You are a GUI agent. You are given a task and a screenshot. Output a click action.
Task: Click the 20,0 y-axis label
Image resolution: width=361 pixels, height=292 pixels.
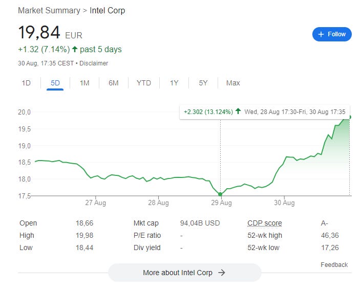pyautogui.click(x=24, y=112)
